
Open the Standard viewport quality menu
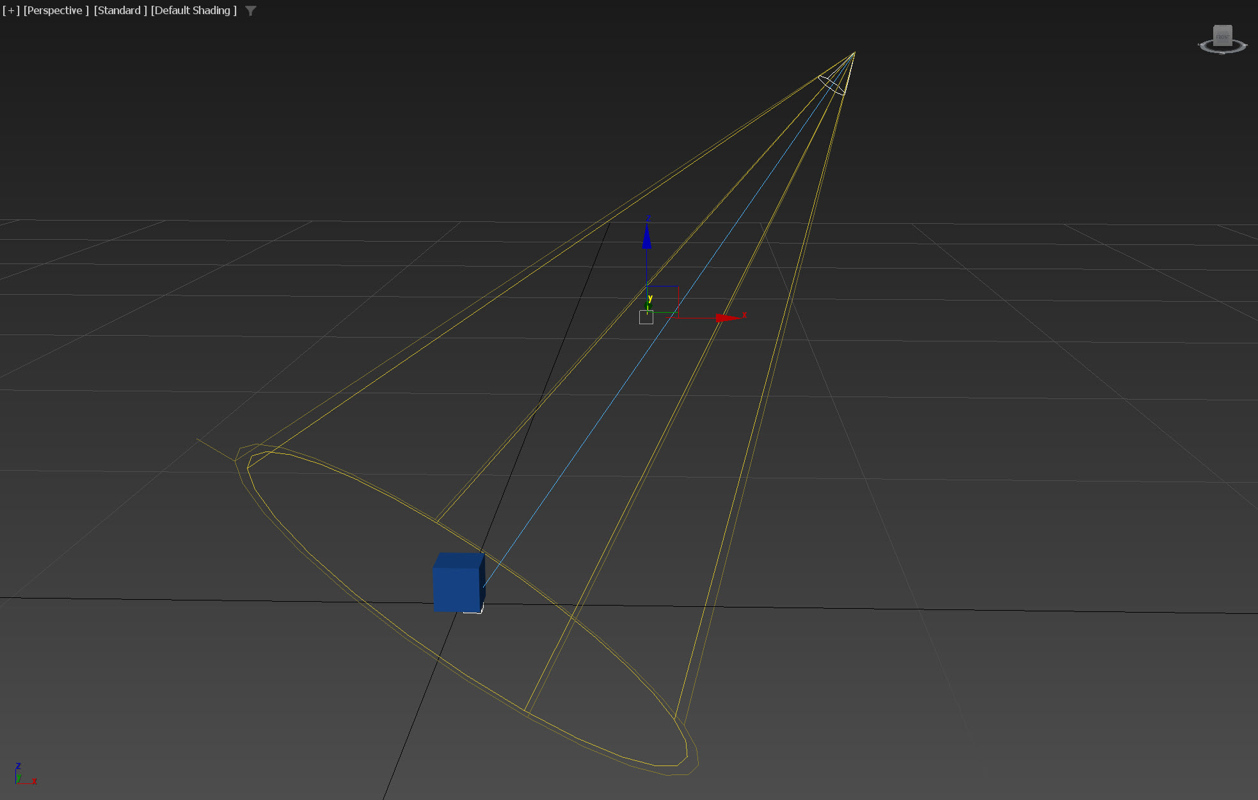(x=120, y=10)
